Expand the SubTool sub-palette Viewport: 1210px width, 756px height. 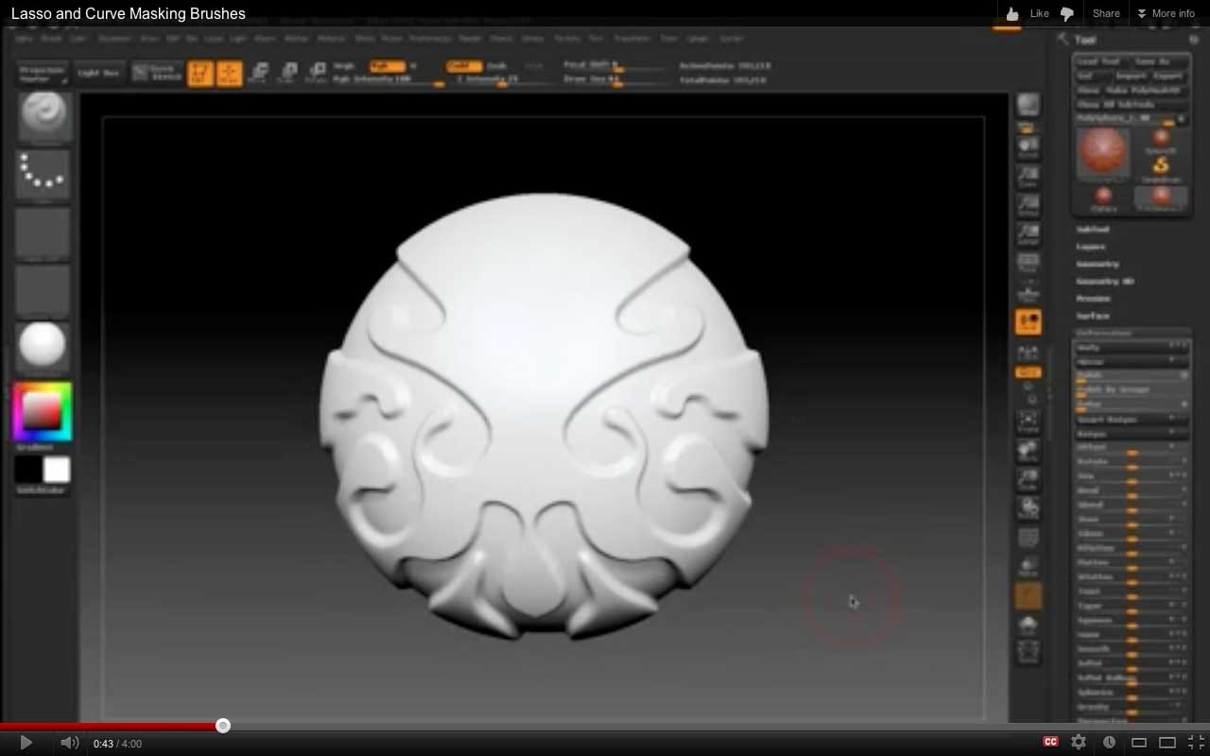click(1093, 230)
